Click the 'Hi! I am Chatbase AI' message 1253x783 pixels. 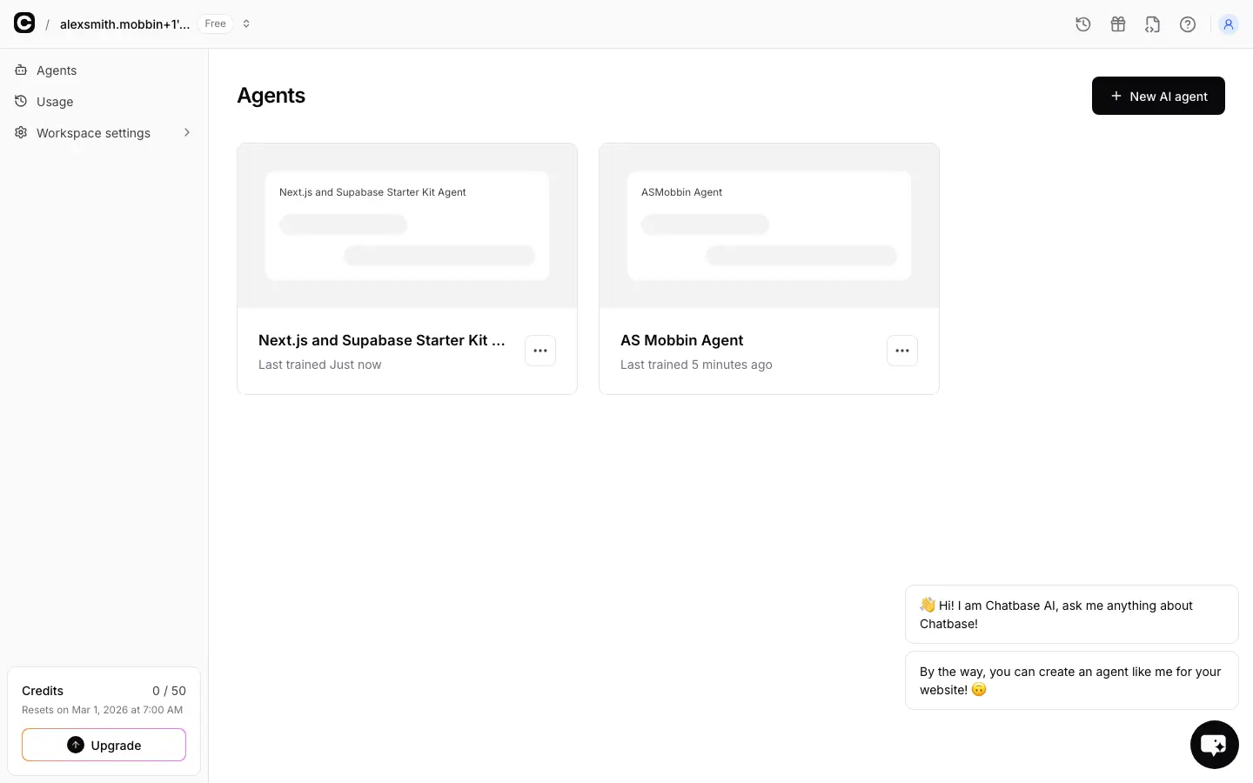coord(1072,614)
